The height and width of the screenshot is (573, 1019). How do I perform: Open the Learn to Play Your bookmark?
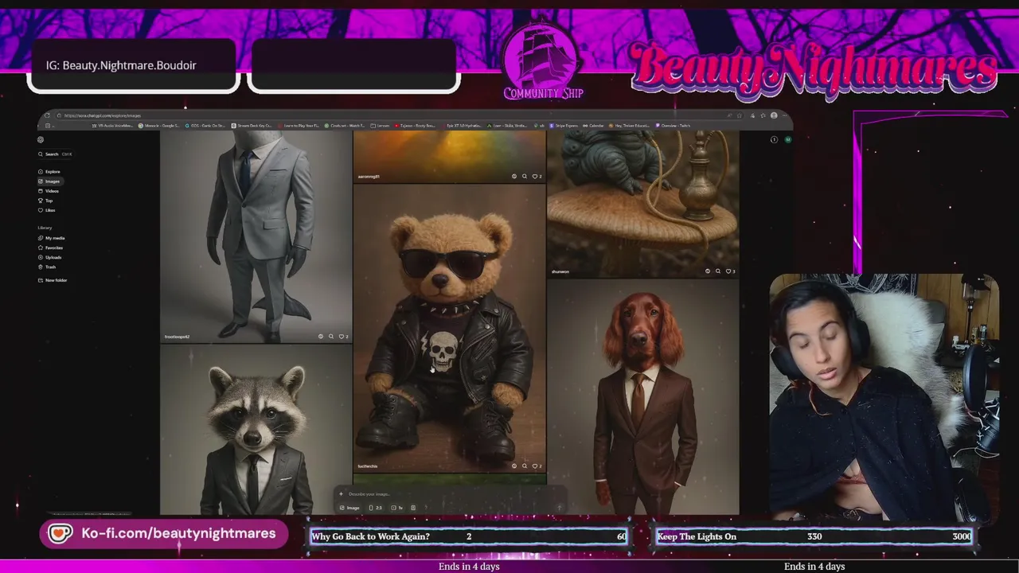pos(299,126)
